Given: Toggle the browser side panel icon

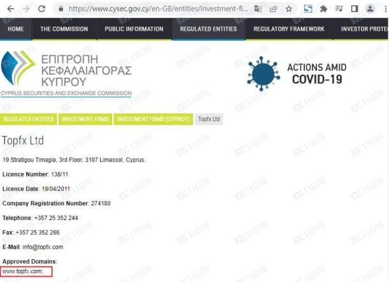Looking at the screenshot, I should click(355, 9).
